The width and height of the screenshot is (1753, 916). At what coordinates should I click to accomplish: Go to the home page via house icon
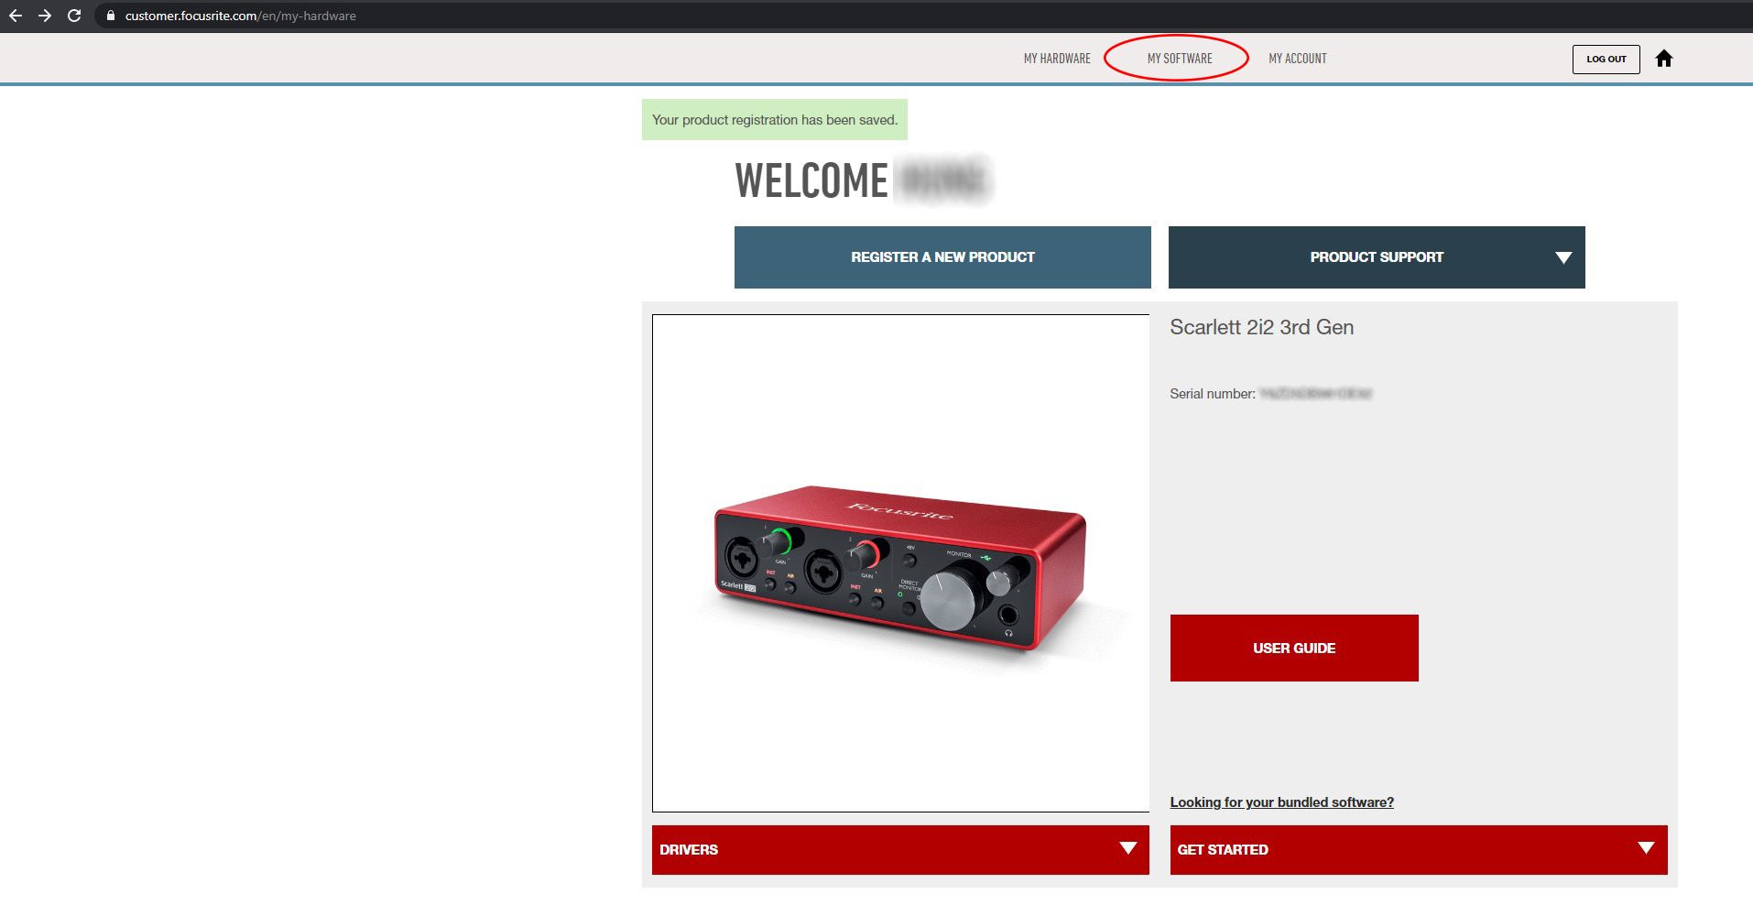pyautogui.click(x=1664, y=59)
